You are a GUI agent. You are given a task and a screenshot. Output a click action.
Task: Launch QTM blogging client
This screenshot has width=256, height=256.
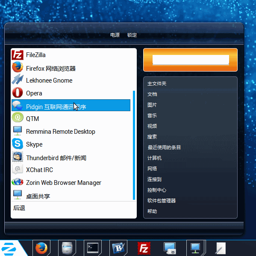(x=71, y=118)
